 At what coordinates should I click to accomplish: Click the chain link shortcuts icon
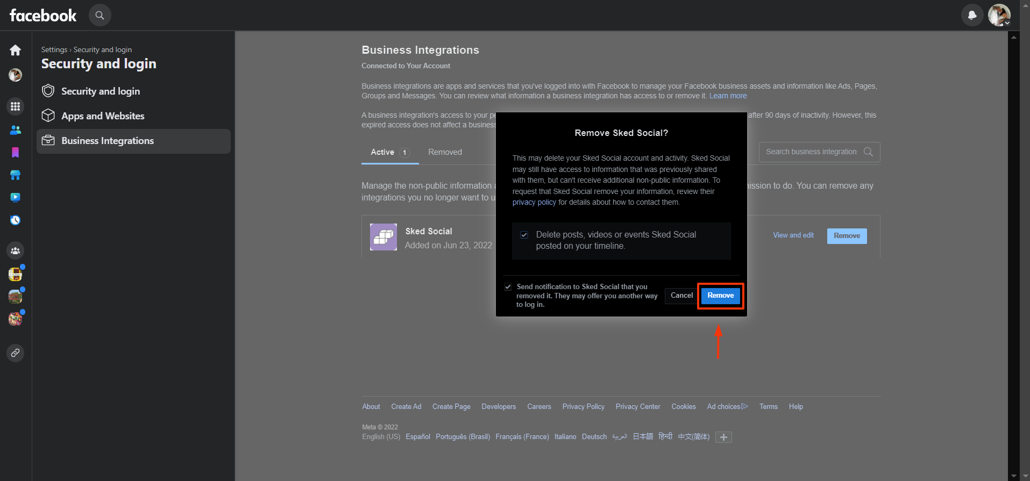click(x=16, y=353)
